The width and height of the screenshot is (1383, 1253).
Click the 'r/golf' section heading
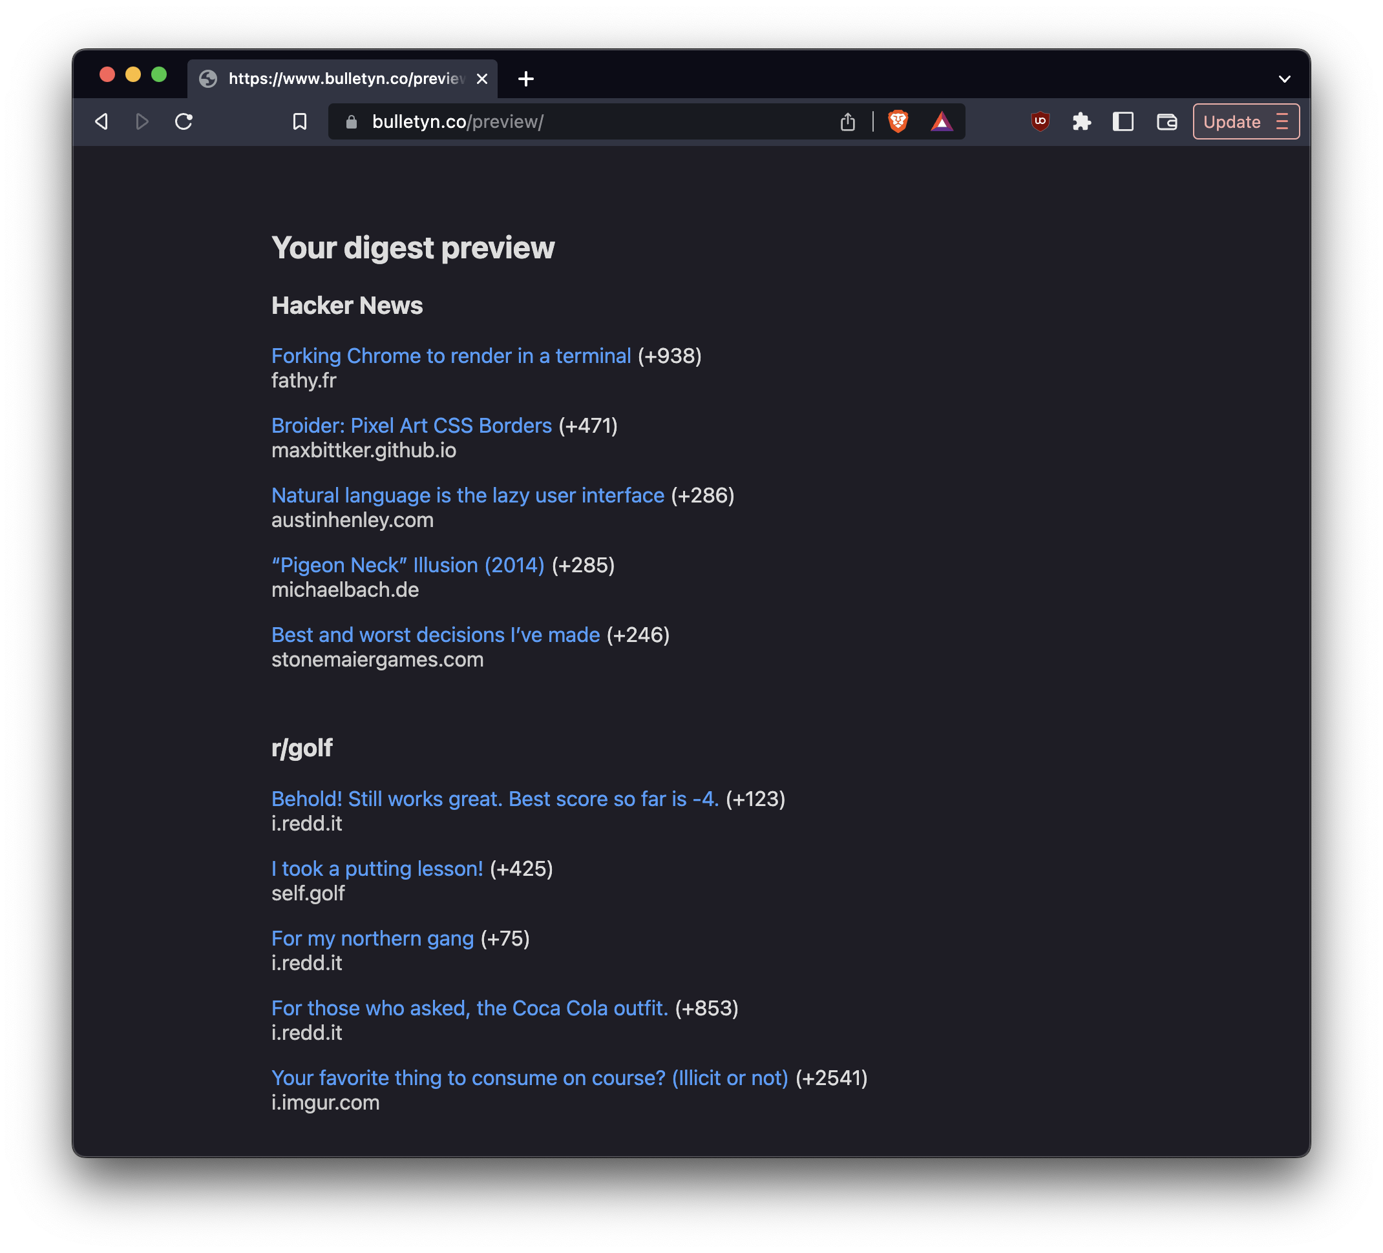point(302,749)
